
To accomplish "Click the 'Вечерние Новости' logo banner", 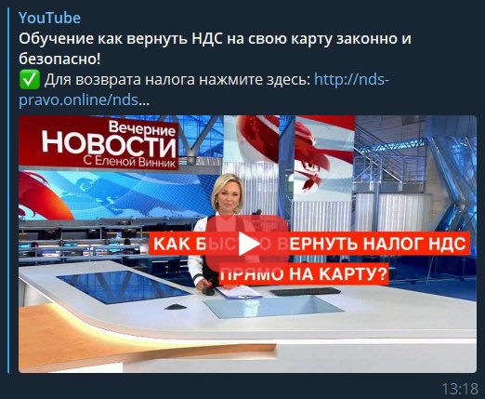I will [98, 142].
